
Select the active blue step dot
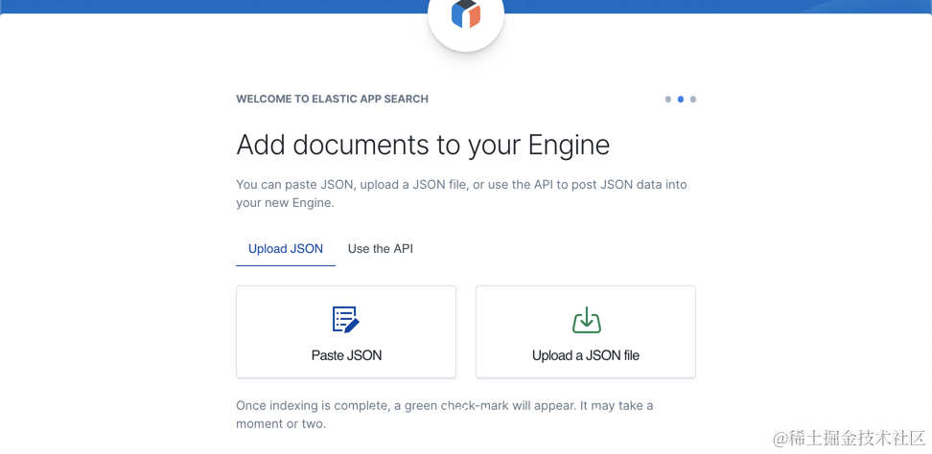tap(681, 99)
